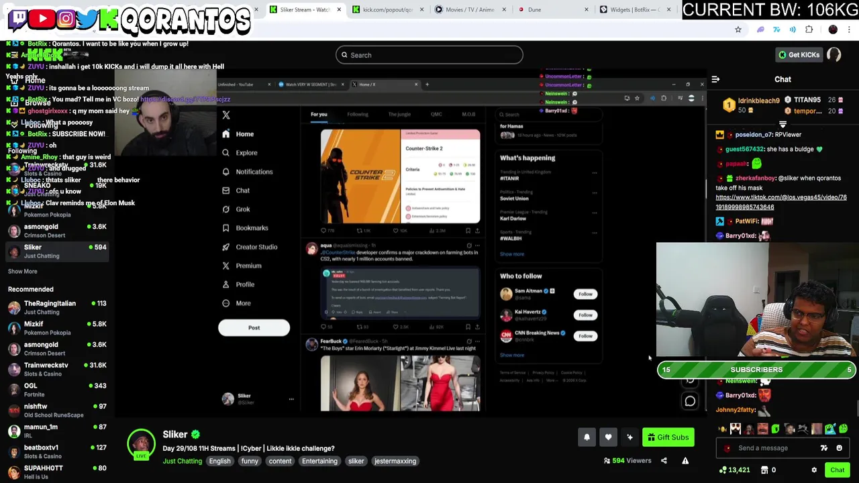This screenshot has height=483, width=859.
Task: Follow Sam Altman in Who to follow
Action: coord(585,294)
